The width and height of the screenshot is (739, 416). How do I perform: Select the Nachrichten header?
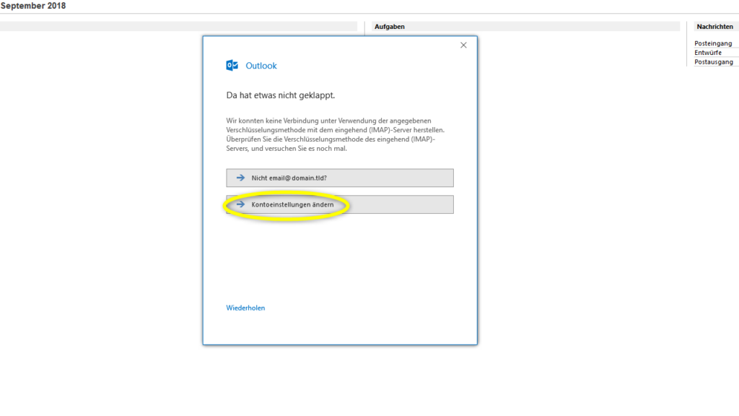pos(715,26)
